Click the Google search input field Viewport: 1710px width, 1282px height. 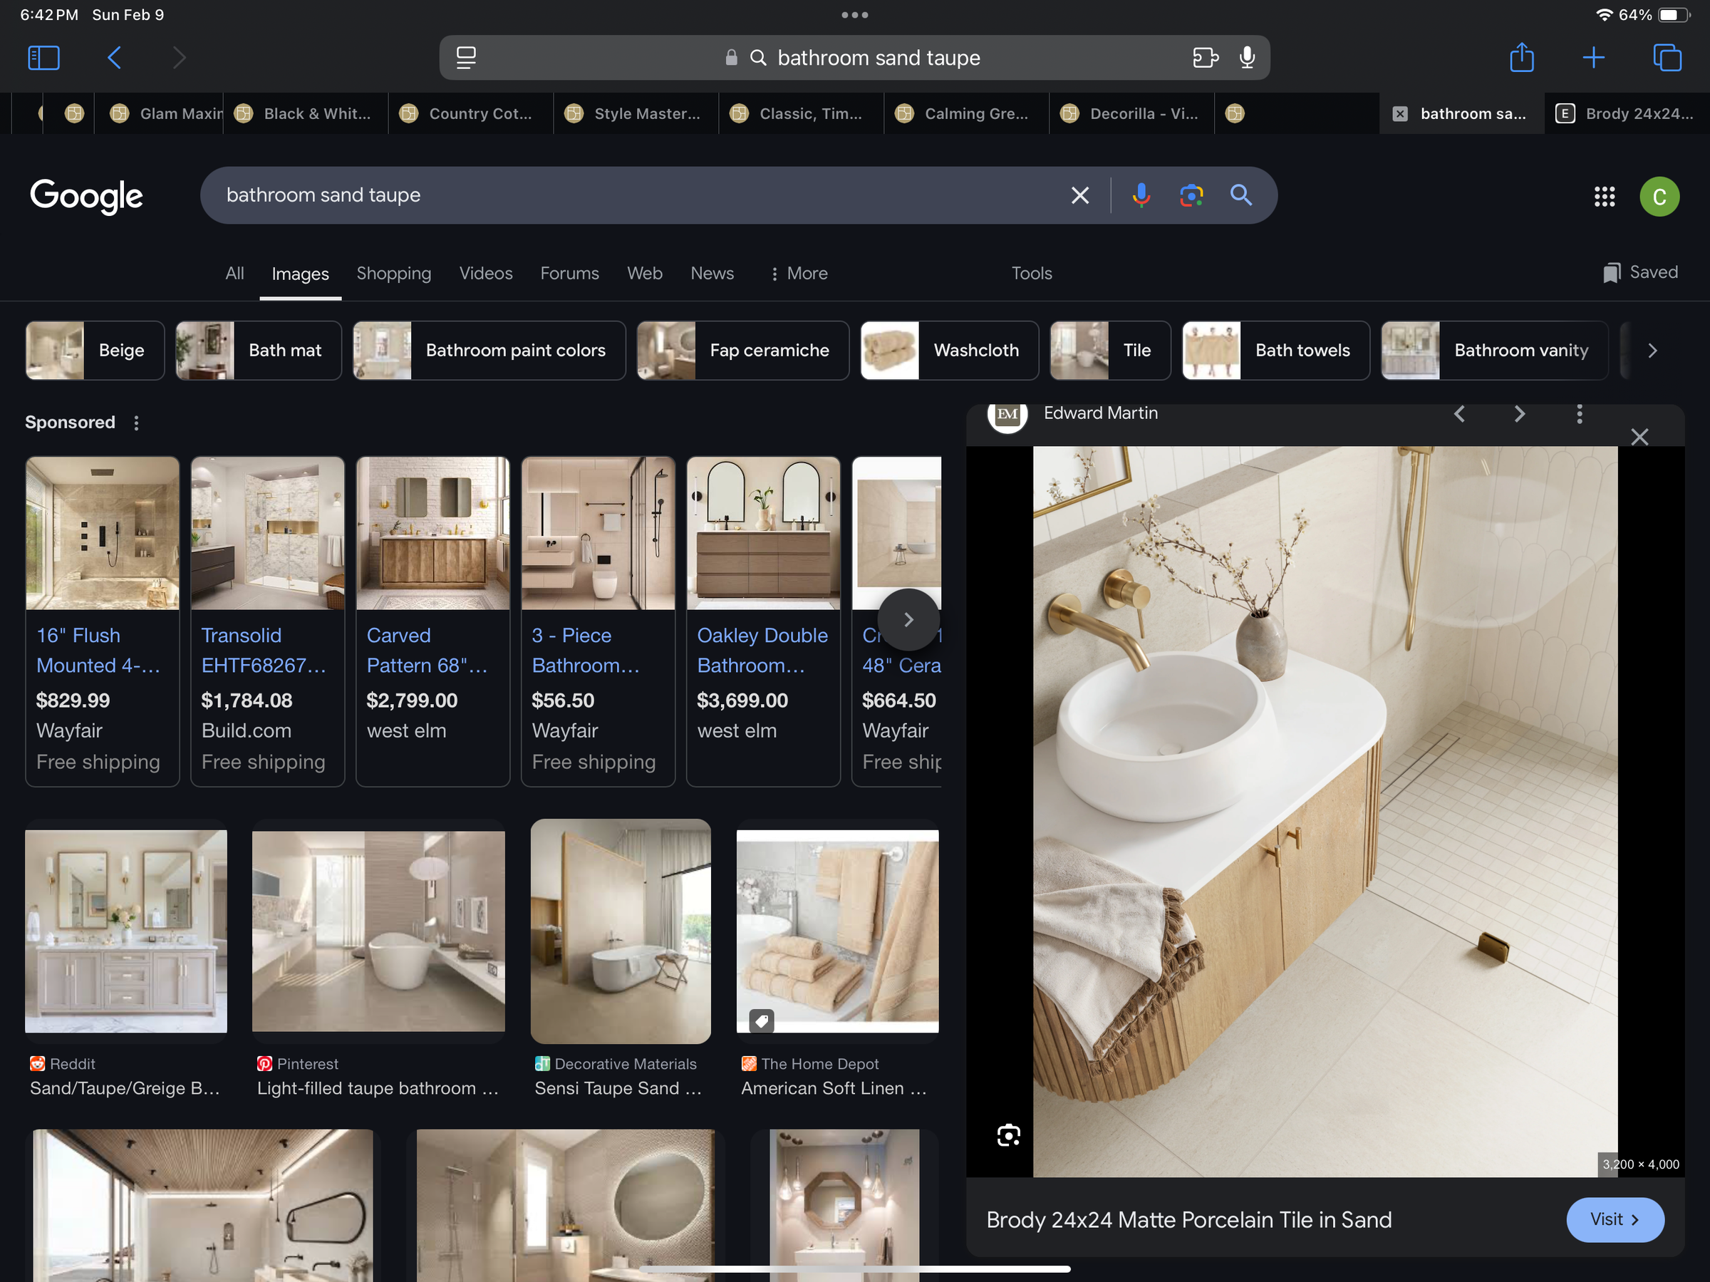coord(634,195)
